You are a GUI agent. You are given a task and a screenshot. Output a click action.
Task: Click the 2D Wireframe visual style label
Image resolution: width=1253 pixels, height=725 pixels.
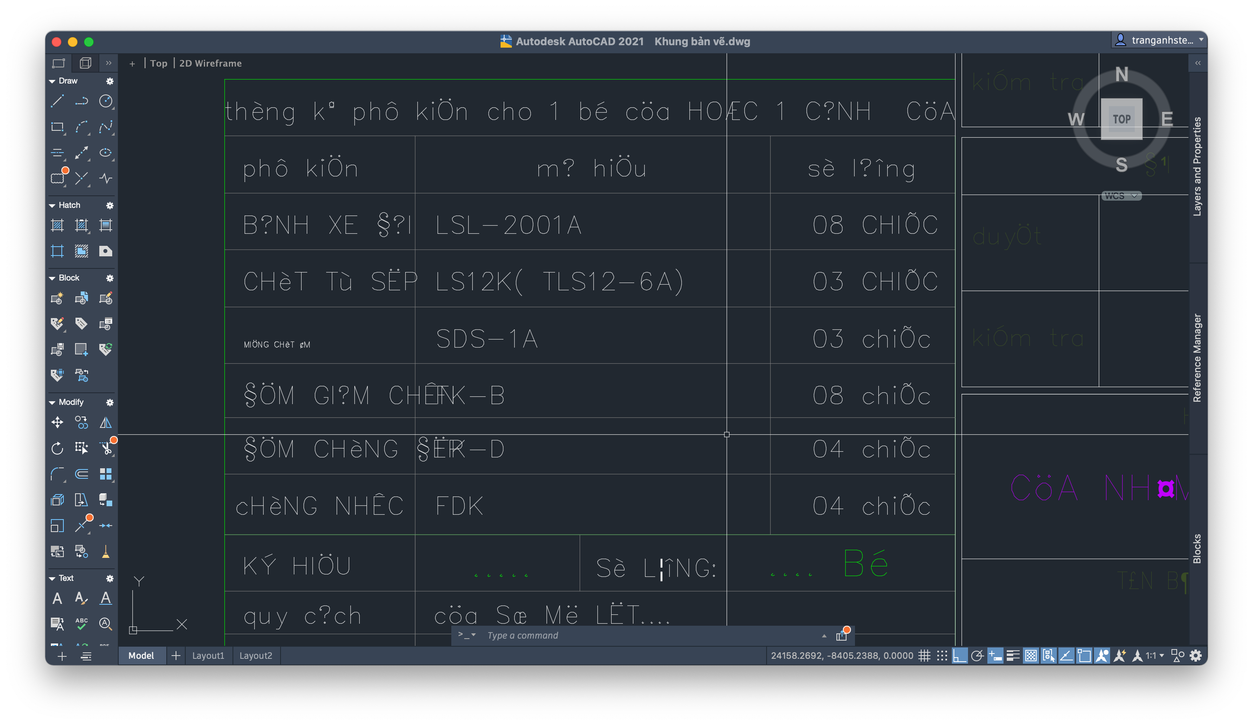click(x=210, y=64)
